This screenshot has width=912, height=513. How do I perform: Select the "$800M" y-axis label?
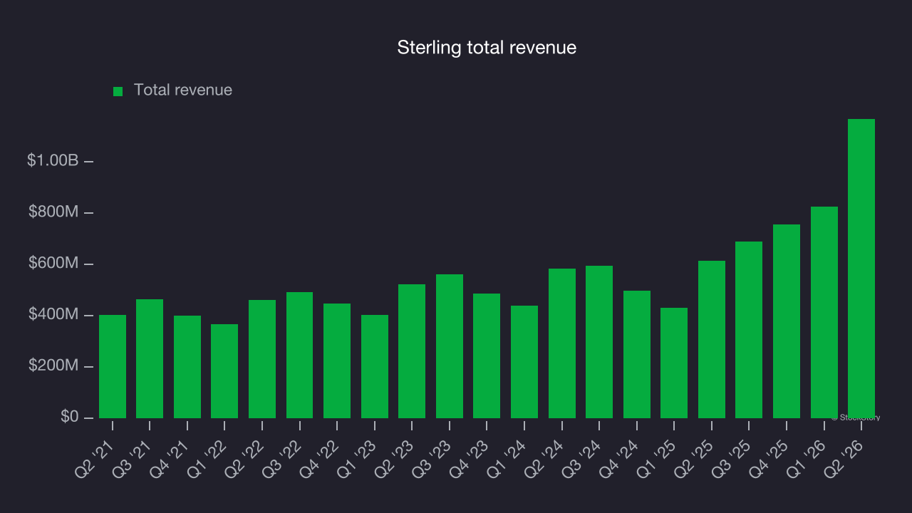(x=54, y=212)
